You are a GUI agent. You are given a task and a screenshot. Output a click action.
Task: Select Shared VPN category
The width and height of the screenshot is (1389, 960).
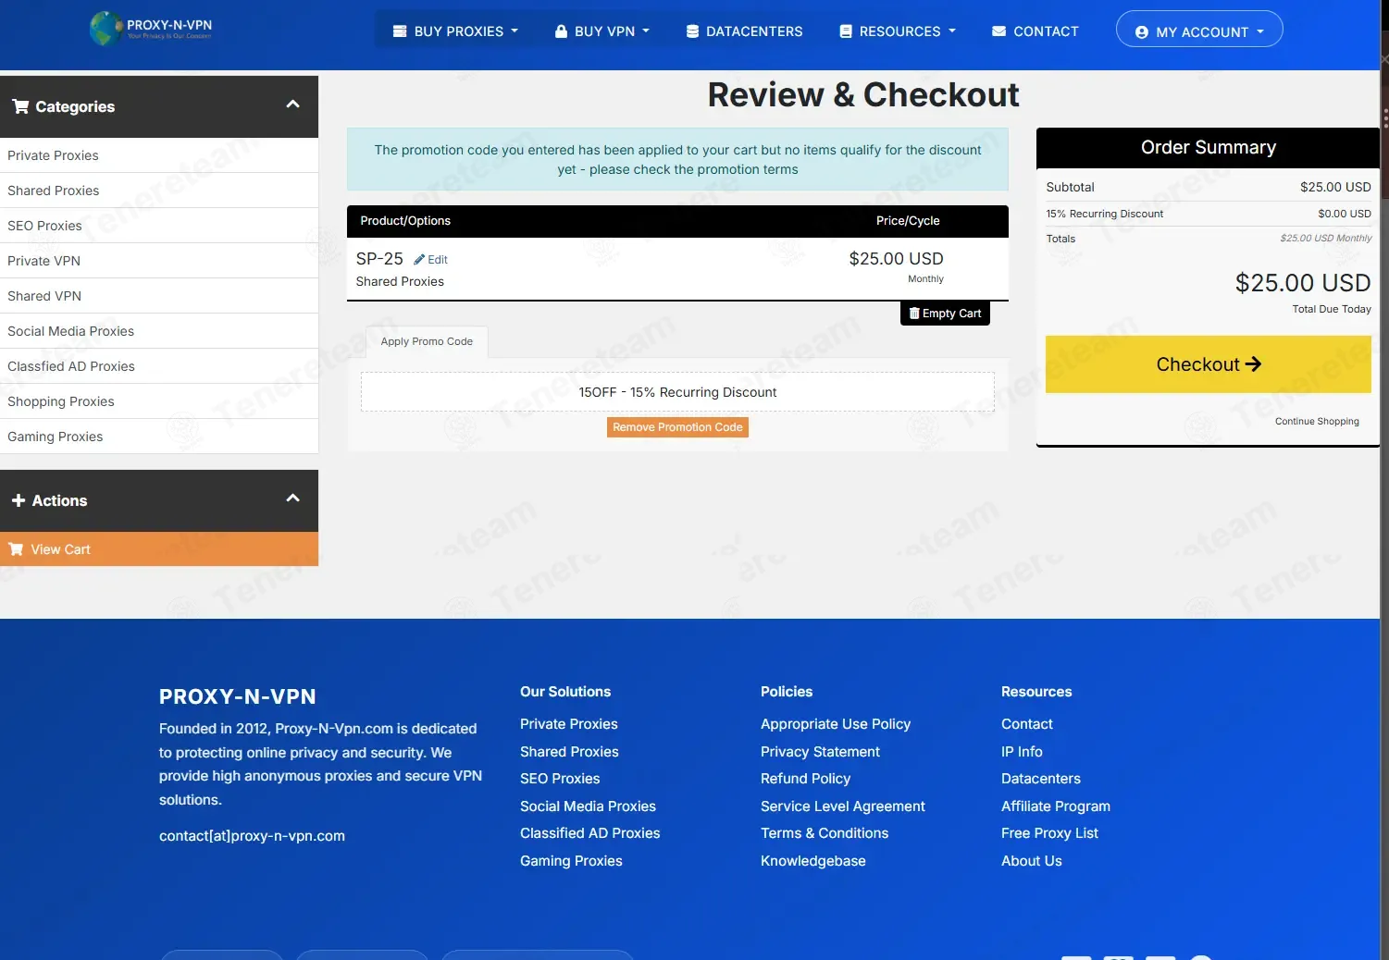click(159, 296)
